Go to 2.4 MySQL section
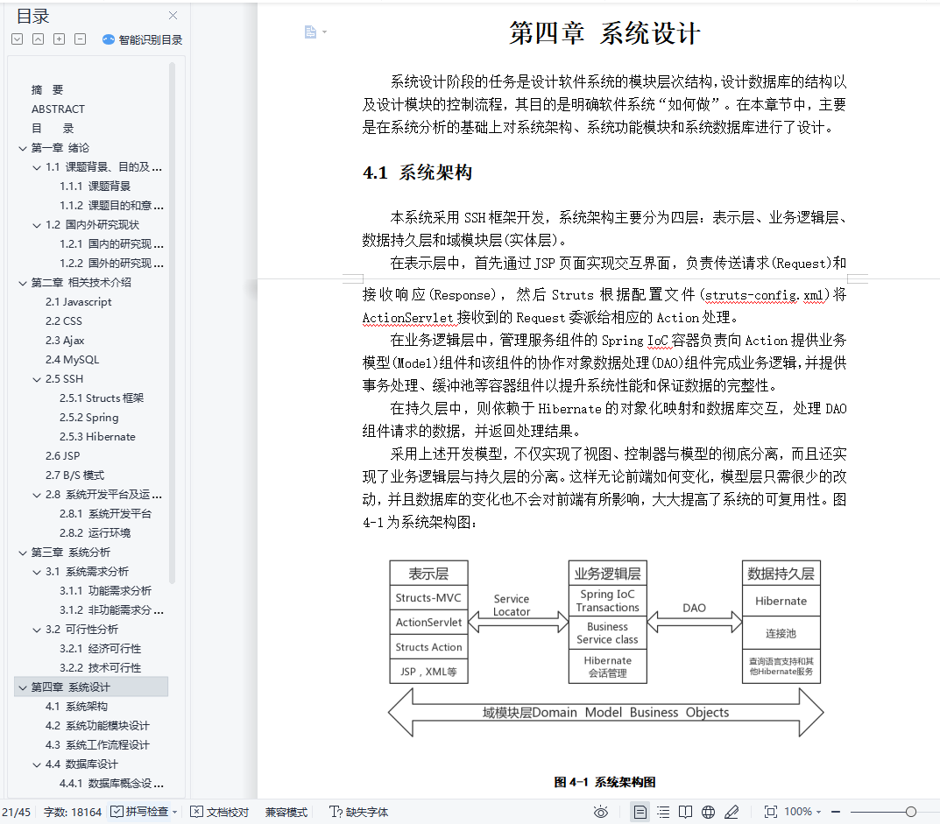940x824 pixels. pyautogui.click(x=72, y=360)
